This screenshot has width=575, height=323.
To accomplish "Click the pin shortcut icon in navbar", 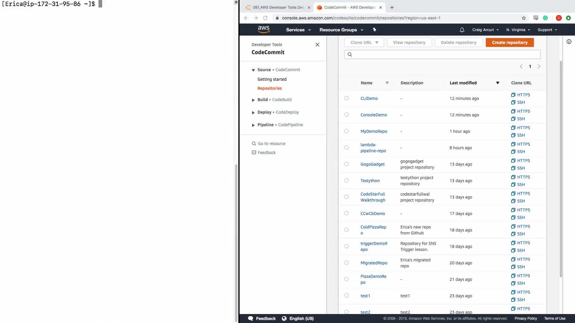I will click(374, 30).
